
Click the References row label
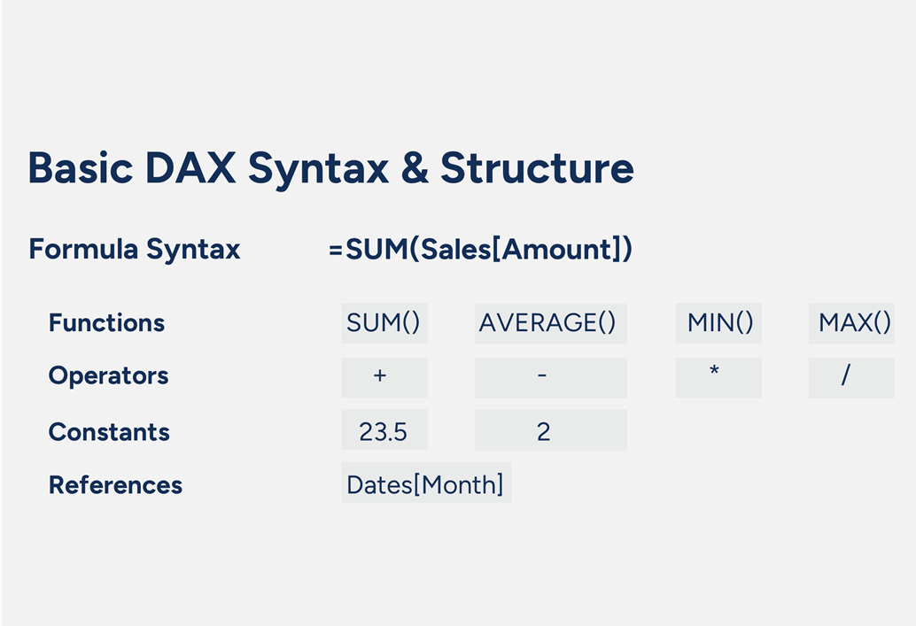(114, 485)
